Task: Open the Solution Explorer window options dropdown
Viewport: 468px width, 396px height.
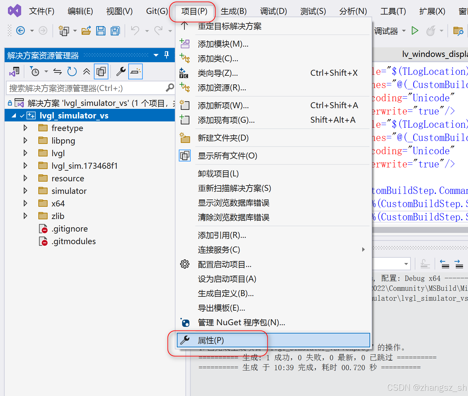Action: 156,55
